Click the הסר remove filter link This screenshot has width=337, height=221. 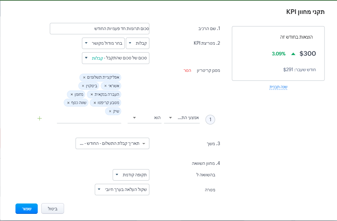click(x=187, y=70)
